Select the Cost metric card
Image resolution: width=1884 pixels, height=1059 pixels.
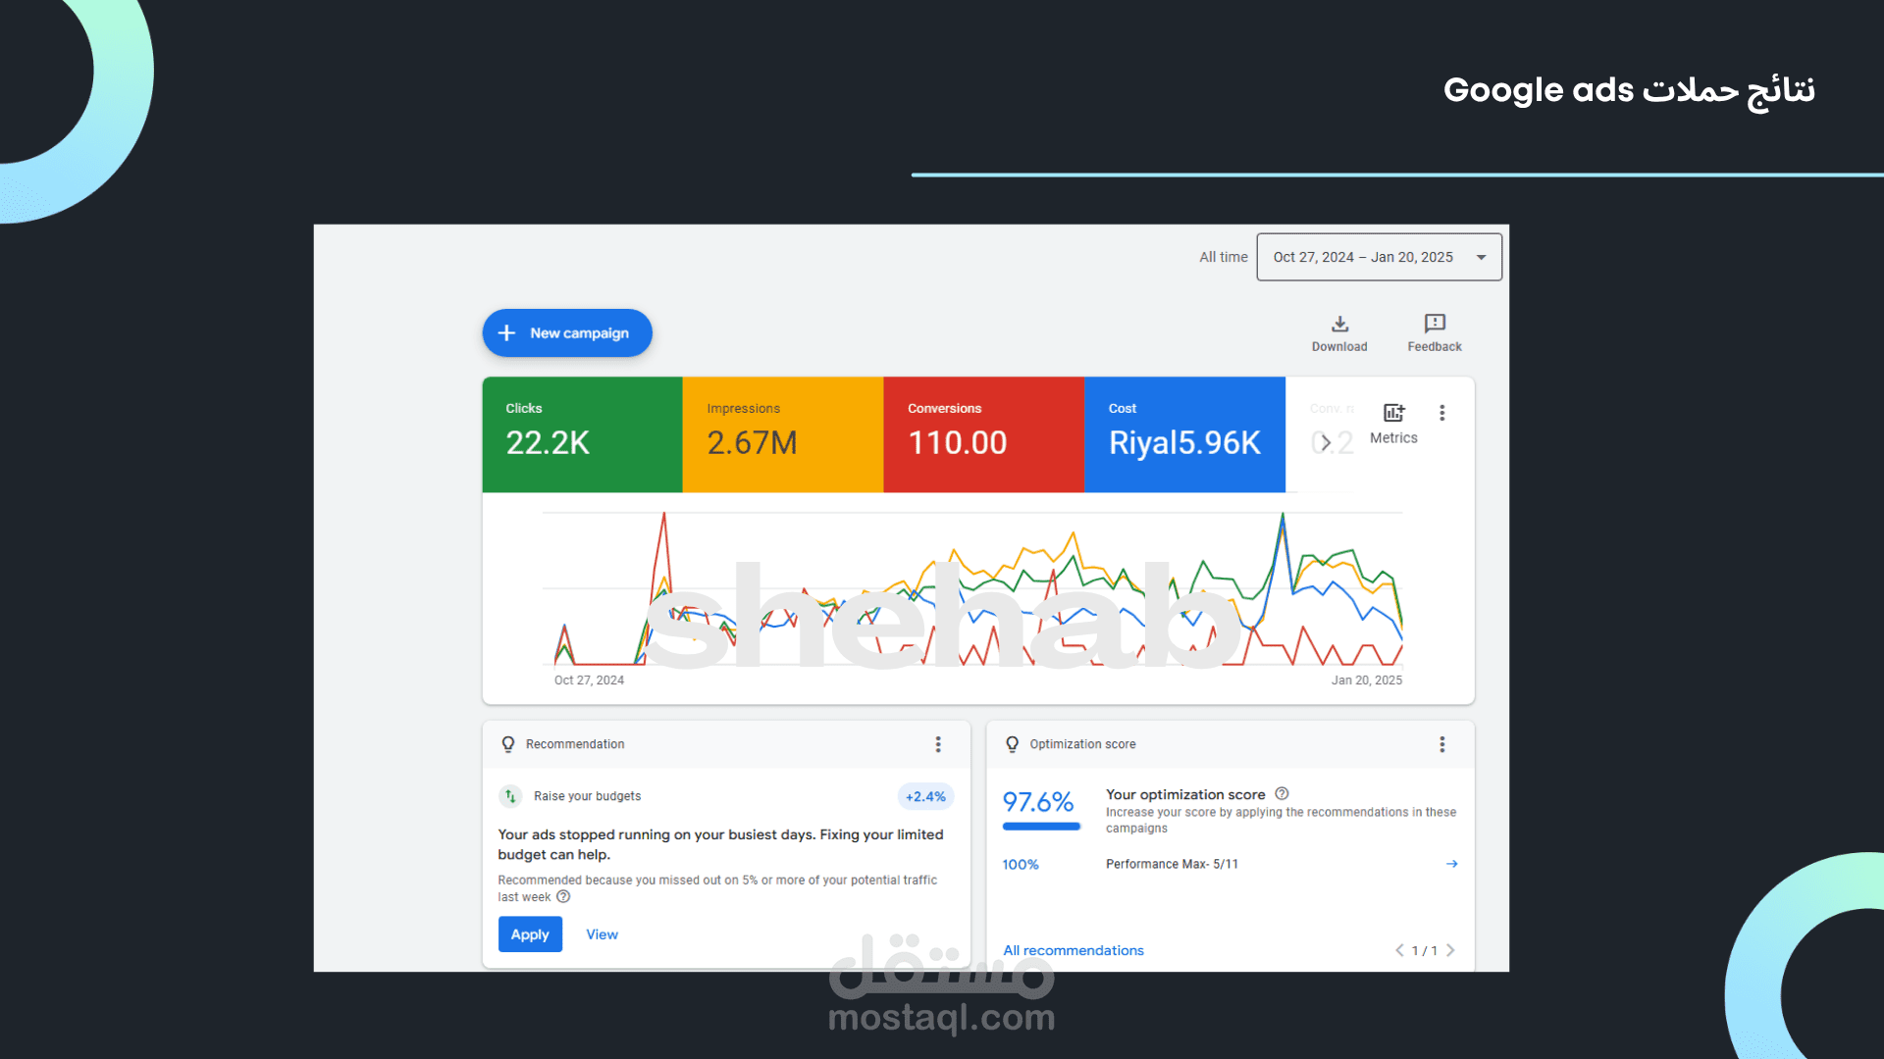[1185, 434]
